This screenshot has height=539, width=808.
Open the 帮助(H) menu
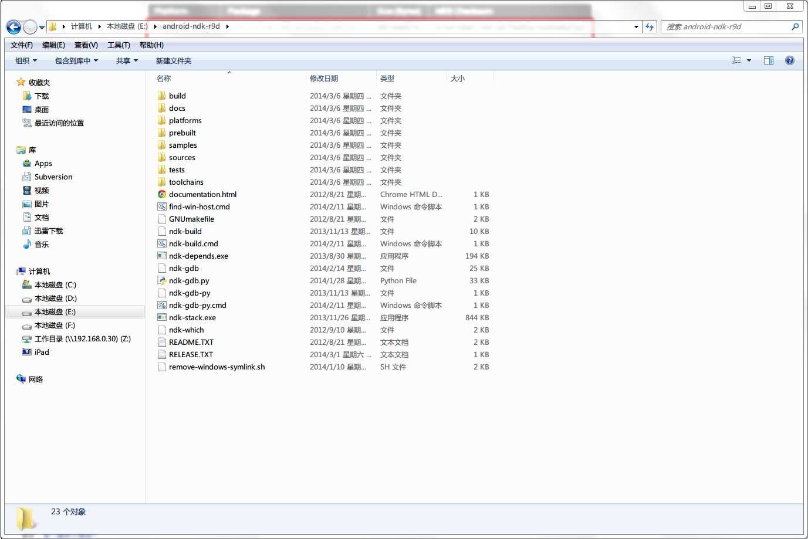(x=151, y=45)
